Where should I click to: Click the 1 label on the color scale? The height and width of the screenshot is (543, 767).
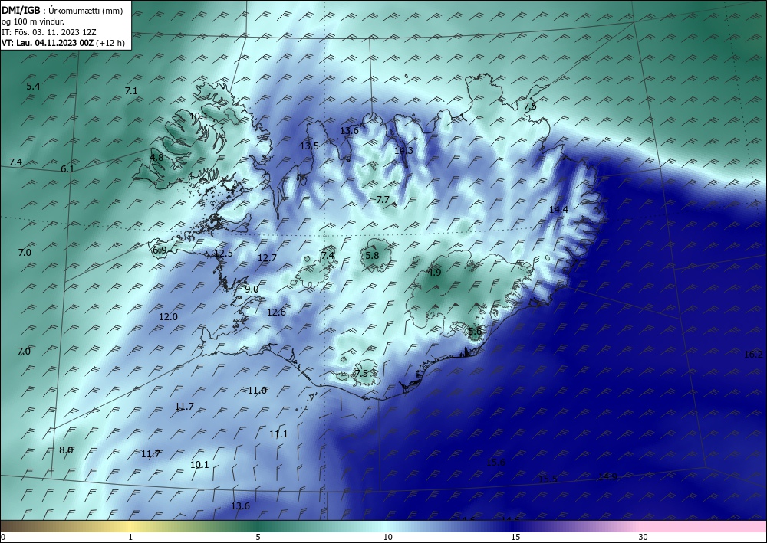click(x=130, y=538)
